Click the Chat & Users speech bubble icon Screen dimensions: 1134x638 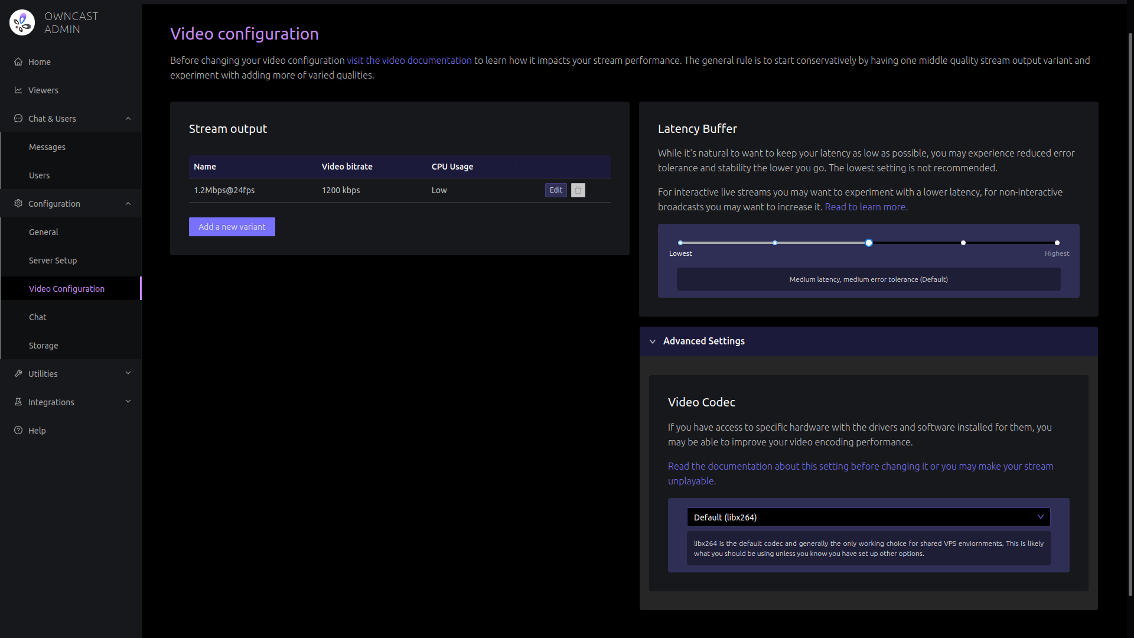tap(18, 118)
